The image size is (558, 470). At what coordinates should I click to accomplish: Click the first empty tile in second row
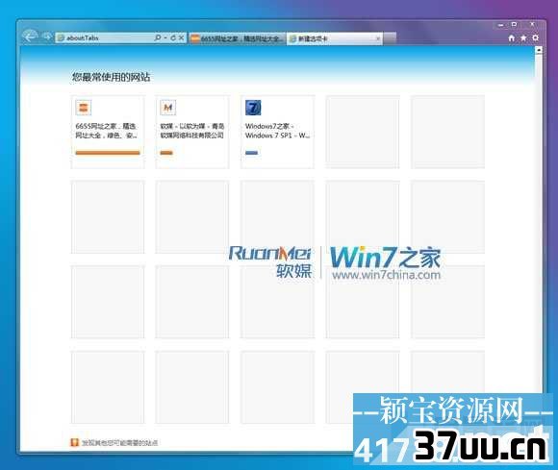click(108, 217)
